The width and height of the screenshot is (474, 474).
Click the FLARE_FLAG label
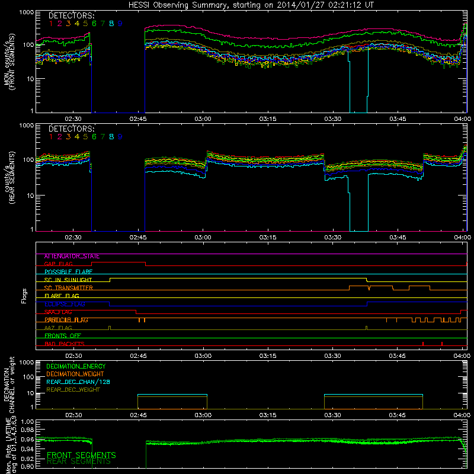(x=62, y=296)
